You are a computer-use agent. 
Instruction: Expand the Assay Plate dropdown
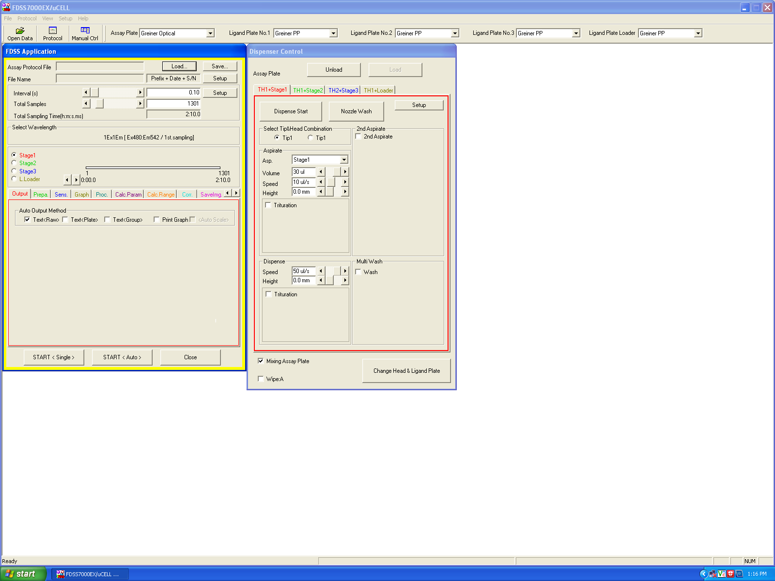pos(210,33)
